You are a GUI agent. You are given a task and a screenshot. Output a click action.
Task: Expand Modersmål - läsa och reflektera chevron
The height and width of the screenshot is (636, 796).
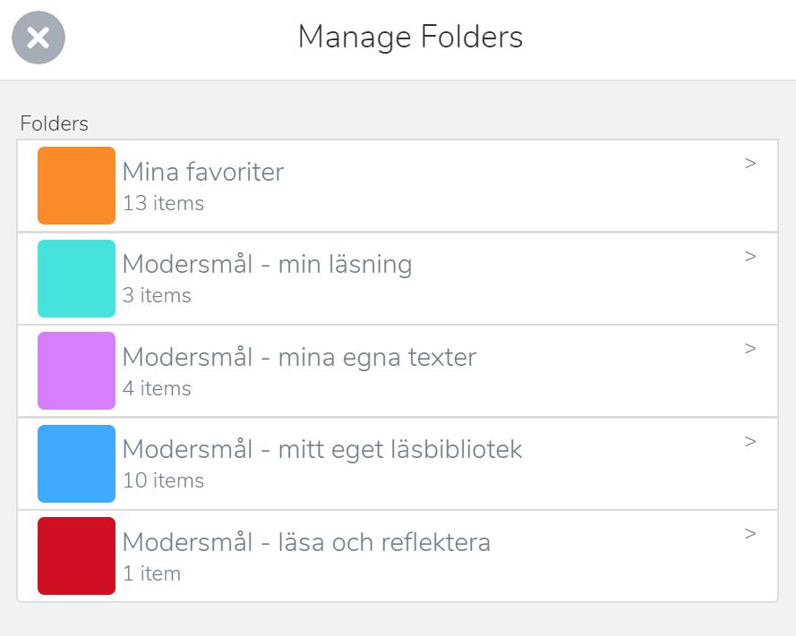click(750, 534)
